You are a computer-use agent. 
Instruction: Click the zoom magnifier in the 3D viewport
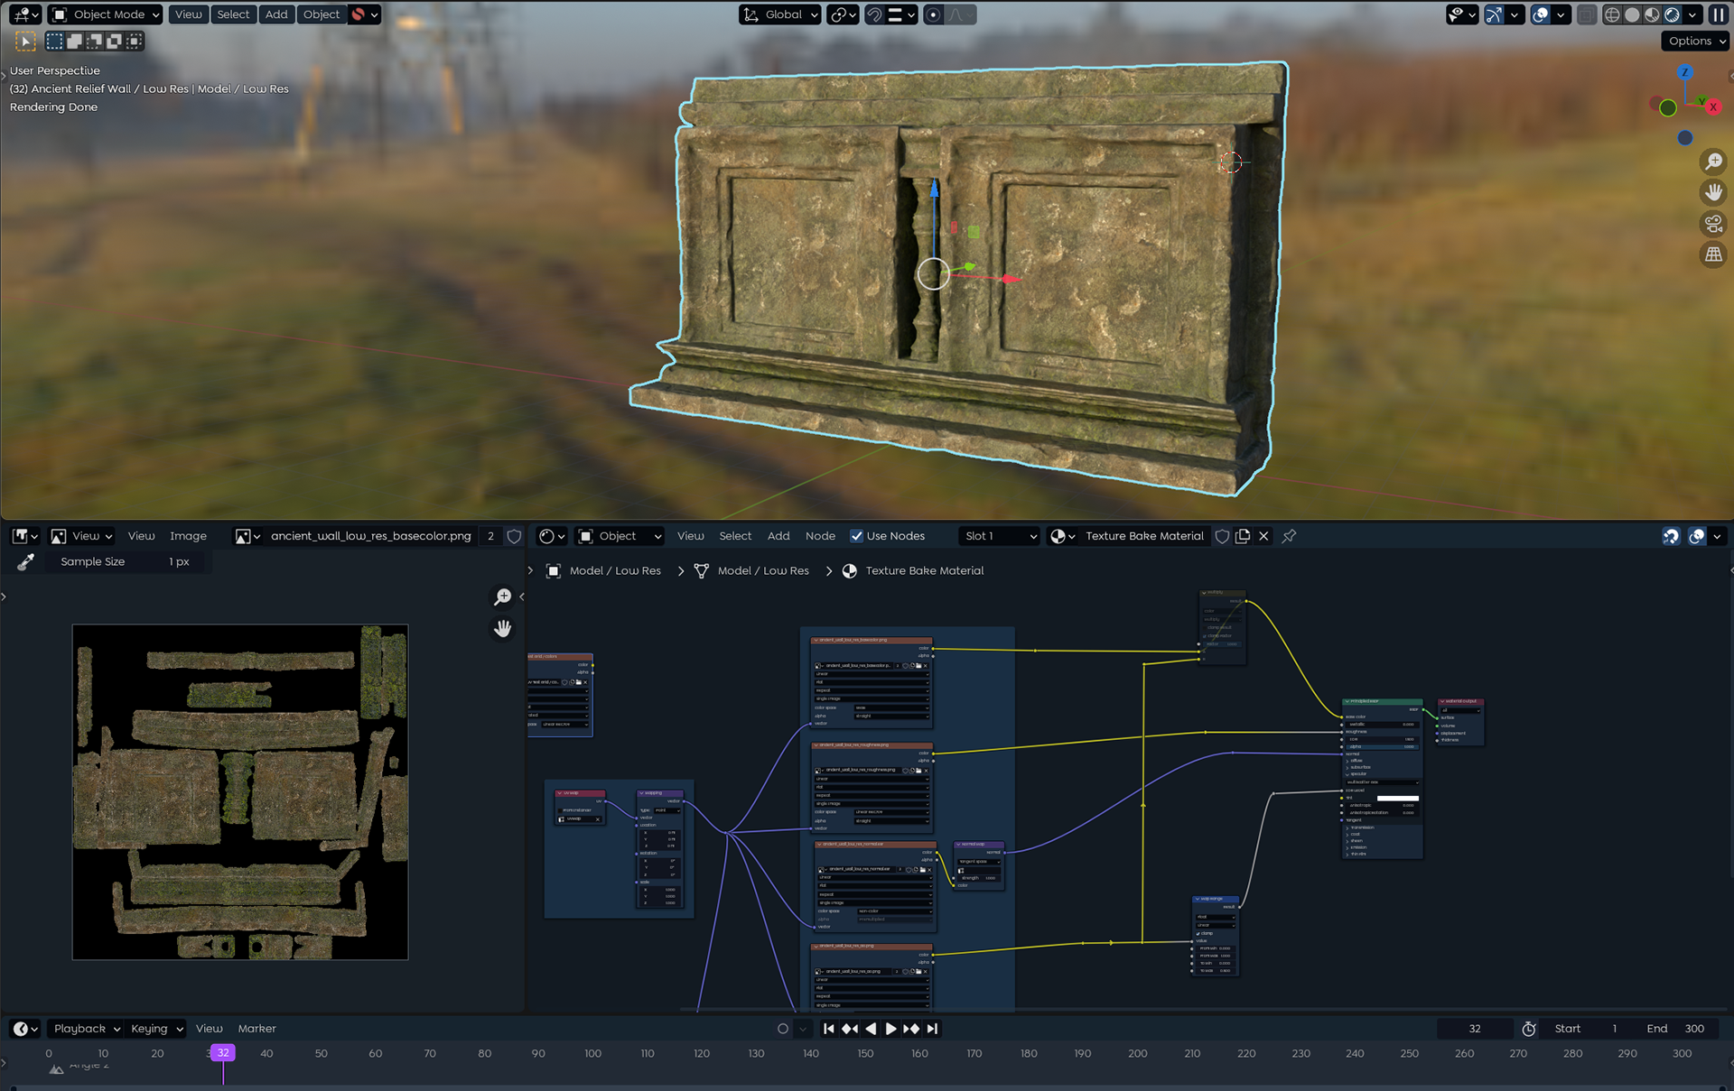[x=1713, y=162]
